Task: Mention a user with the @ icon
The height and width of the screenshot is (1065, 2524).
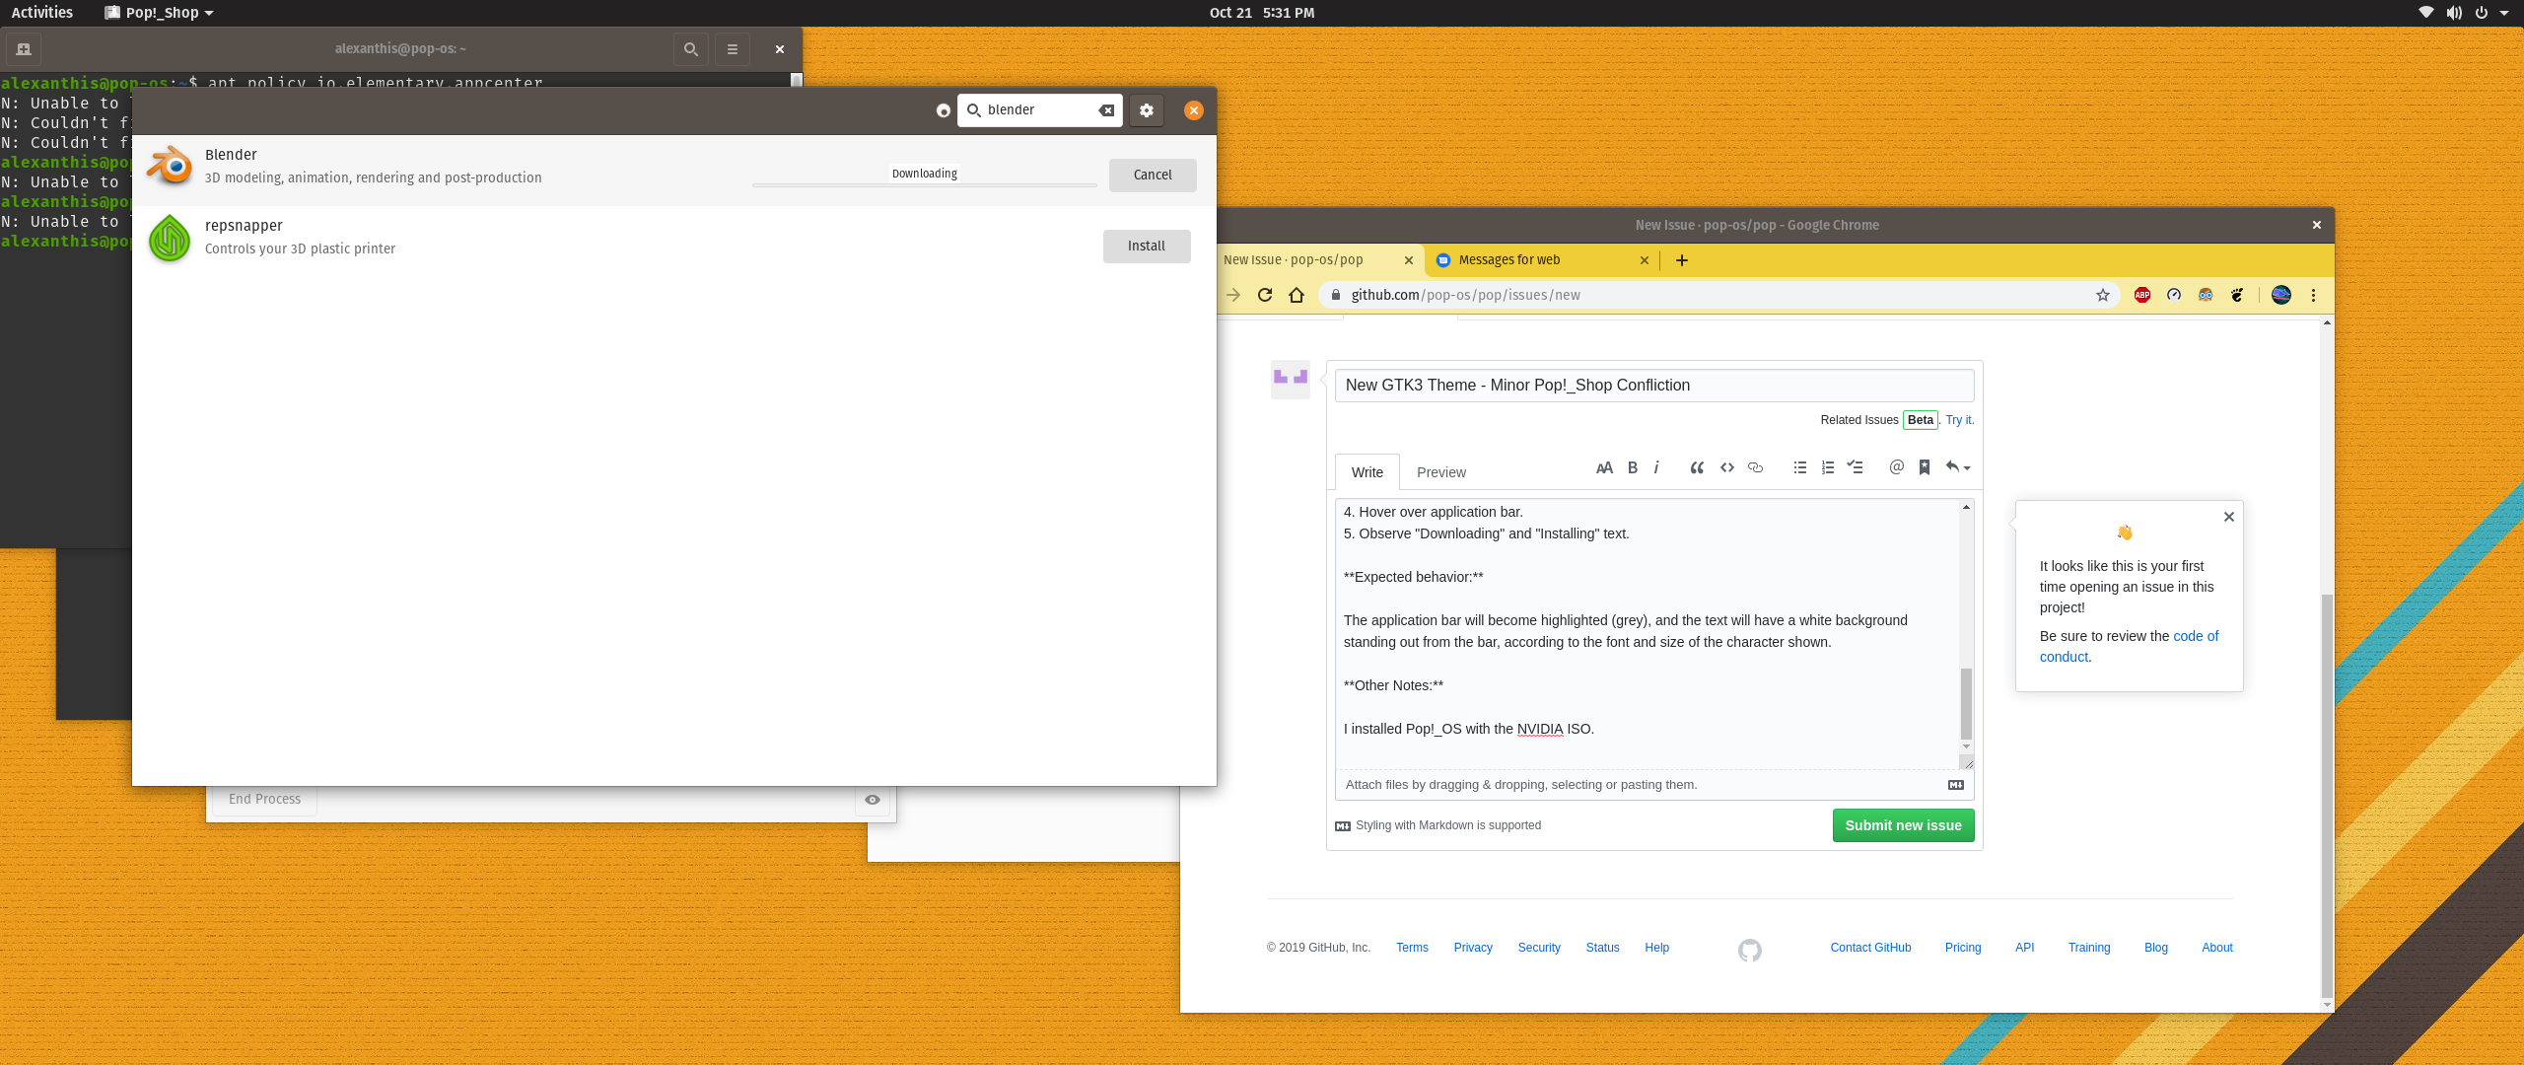Action: 1896,467
